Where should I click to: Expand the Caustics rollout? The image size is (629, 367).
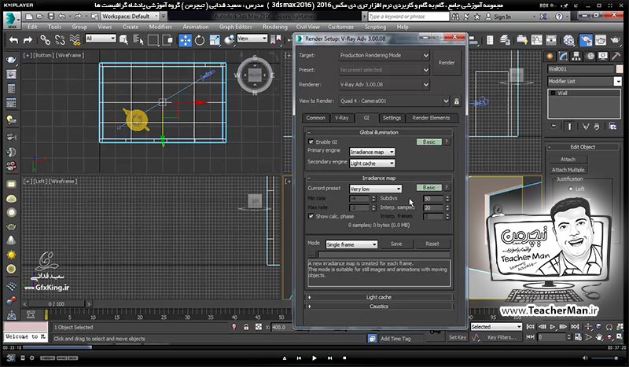click(x=379, y=306)
